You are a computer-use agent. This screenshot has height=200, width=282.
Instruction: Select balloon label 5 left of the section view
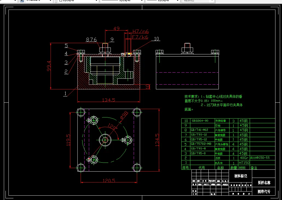[x=66, y=45]
